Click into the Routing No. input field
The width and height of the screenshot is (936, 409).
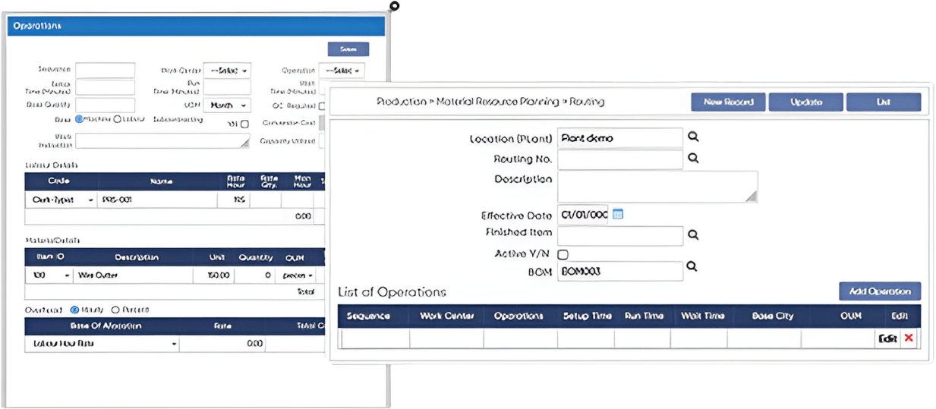(x=620, y=159)
